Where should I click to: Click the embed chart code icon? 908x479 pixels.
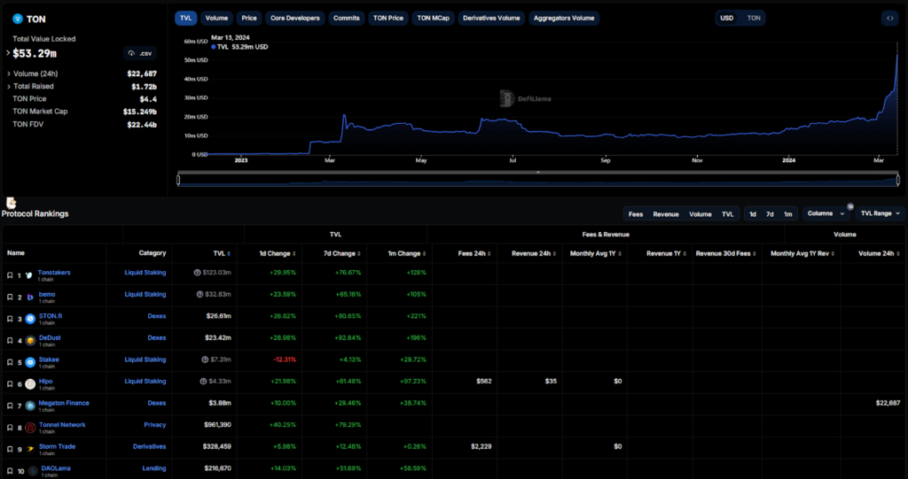click(890, 18)
